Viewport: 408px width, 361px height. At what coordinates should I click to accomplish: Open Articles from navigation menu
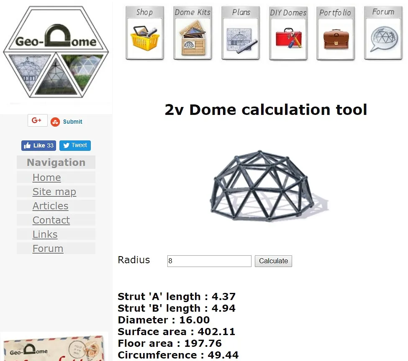[50, 206]
